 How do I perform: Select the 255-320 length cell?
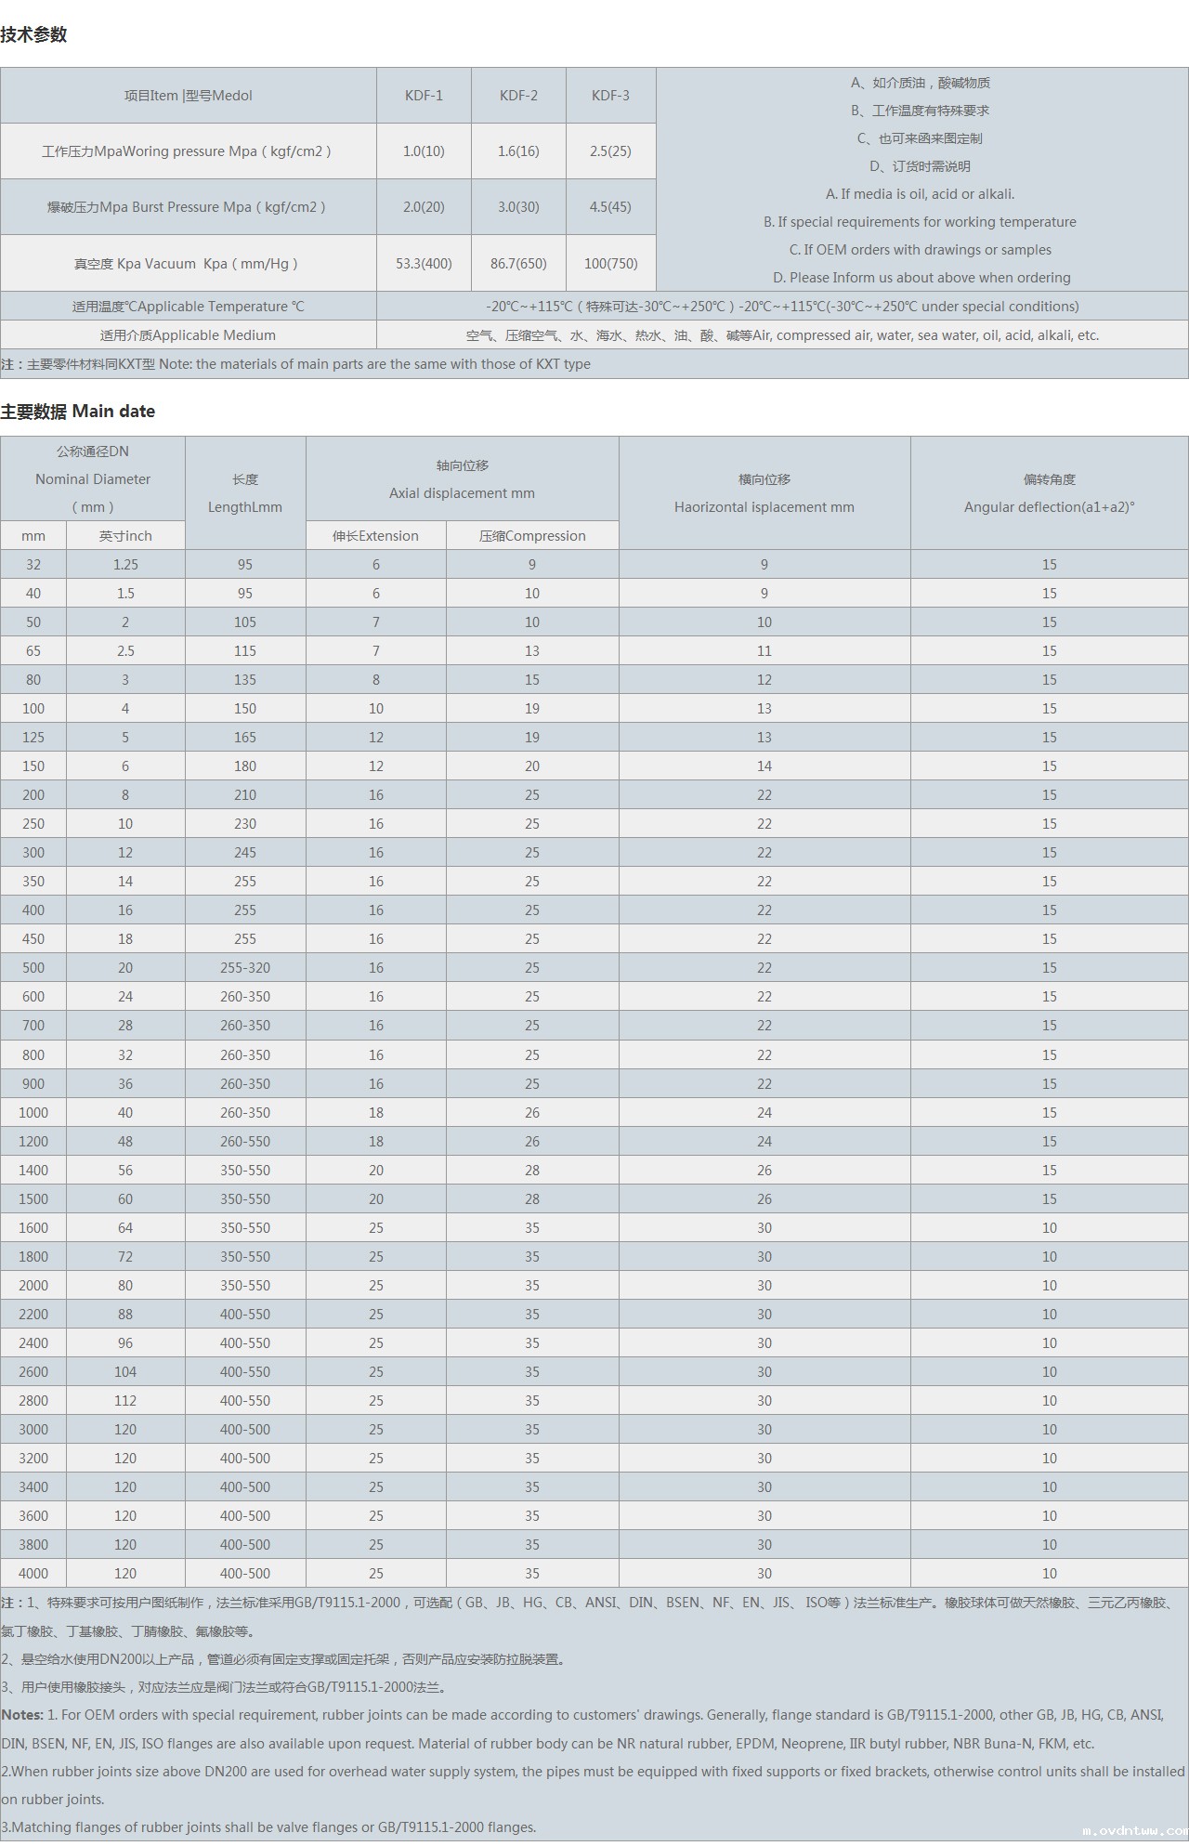point(245,968)
